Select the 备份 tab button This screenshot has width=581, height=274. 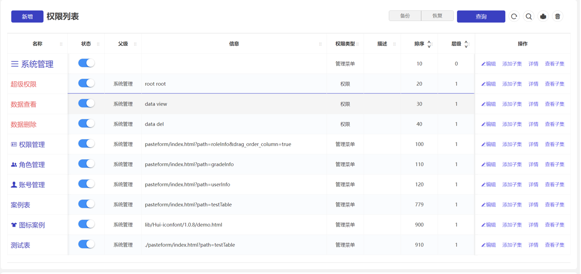405,16
